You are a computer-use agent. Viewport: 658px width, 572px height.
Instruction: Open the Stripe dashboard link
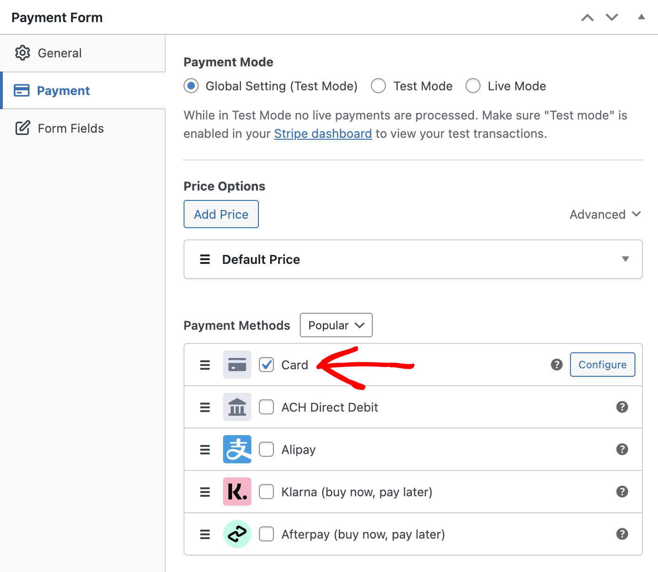[323, 134]
